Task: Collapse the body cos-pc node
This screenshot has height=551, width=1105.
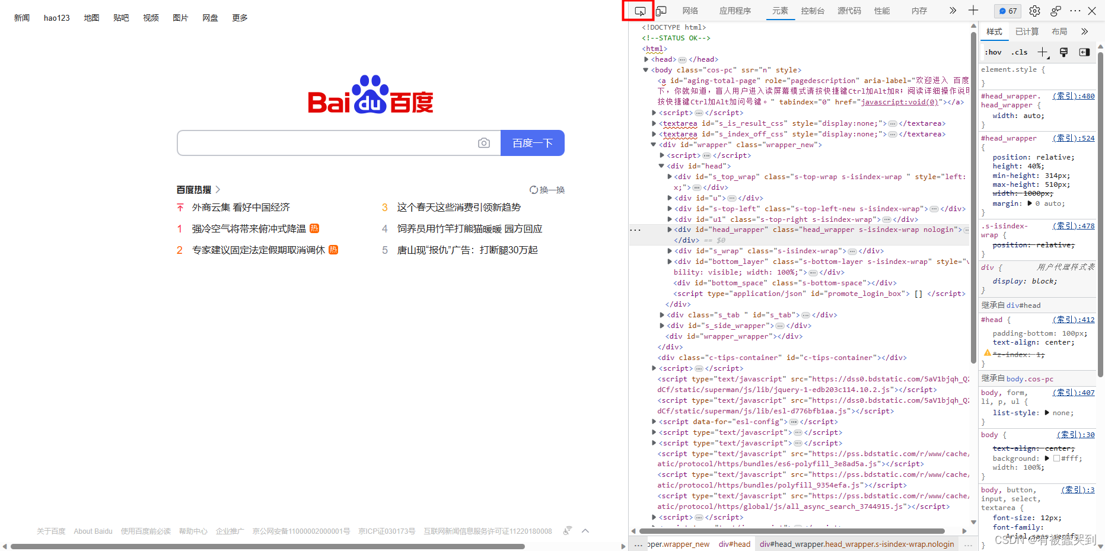Action: pyautogui.click(x=646, y=70)
